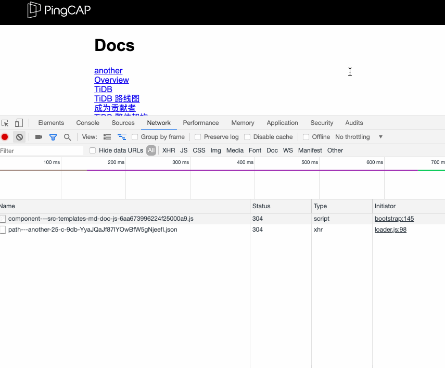Switch to large request rows view

(x=107, y=137)
